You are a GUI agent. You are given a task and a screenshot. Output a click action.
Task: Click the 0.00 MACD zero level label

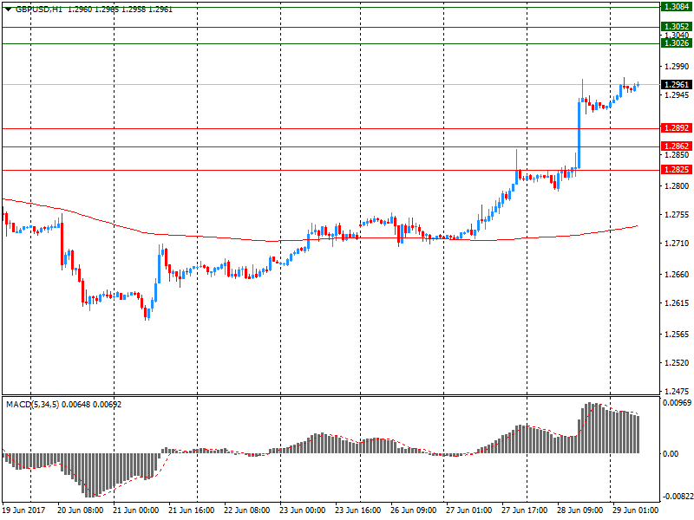coord(671,453)
